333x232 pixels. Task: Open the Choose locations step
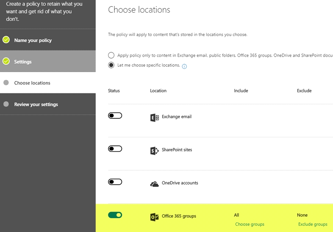48,83
